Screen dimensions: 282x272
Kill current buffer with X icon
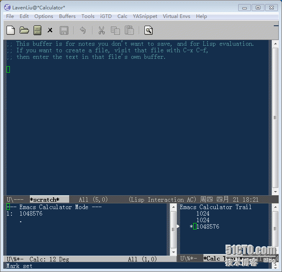tap(50, 30)
